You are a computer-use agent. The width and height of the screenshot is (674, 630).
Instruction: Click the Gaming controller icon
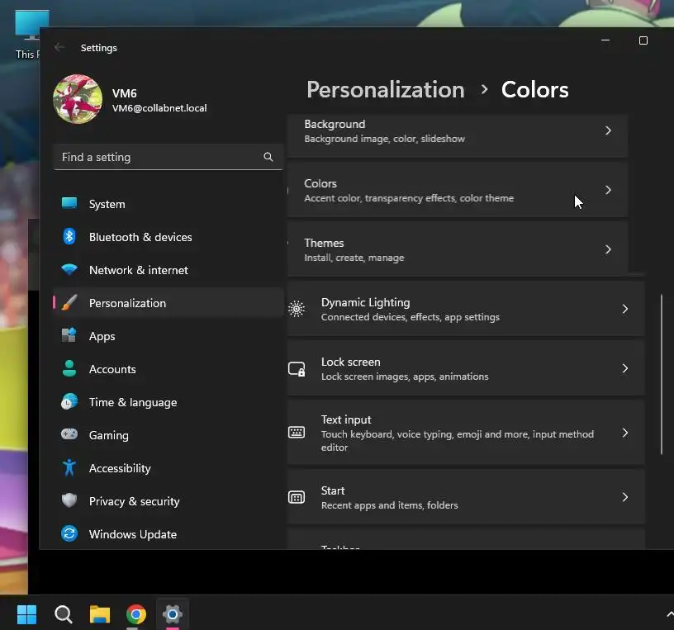coord(69,434)
